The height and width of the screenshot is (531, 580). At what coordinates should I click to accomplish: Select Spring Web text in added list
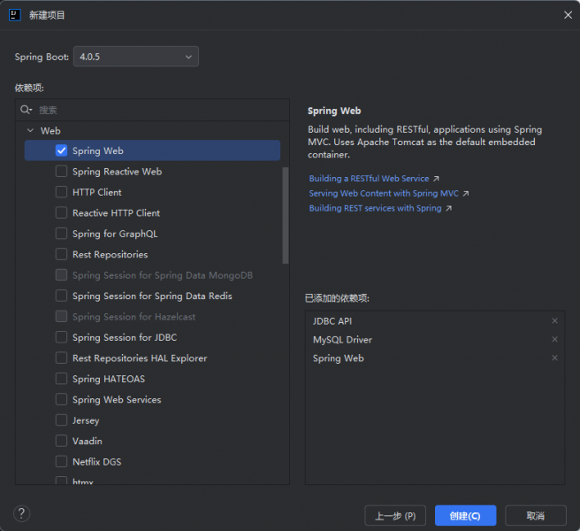point(338,358)
